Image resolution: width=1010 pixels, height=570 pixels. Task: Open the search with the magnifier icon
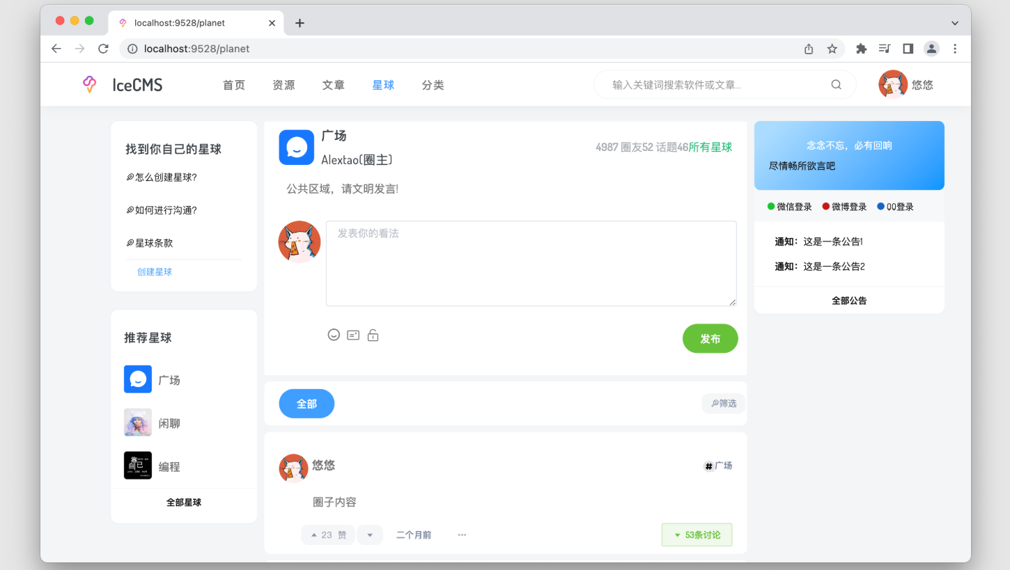point(836,84)
